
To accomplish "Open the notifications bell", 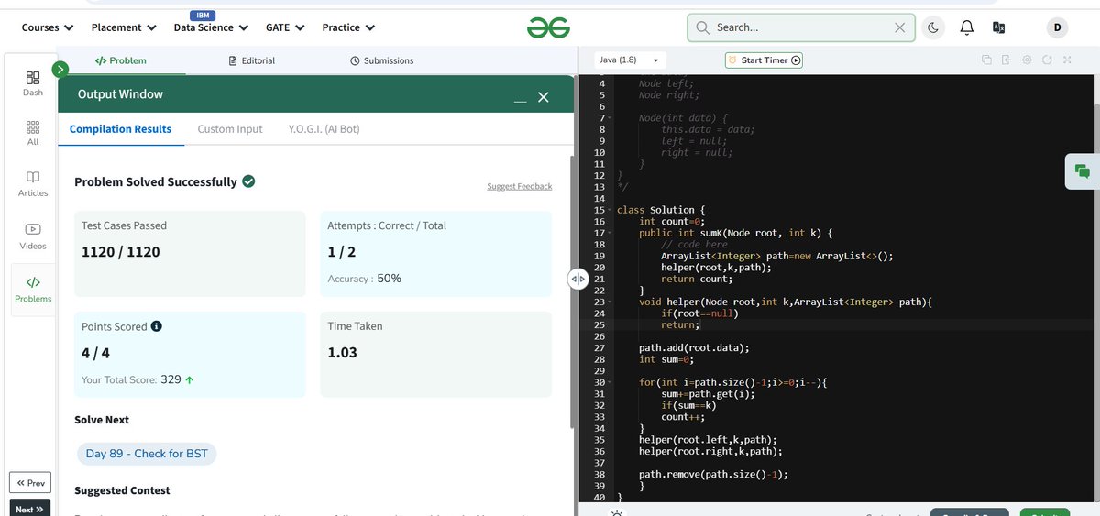I will [x=966, y=27].
